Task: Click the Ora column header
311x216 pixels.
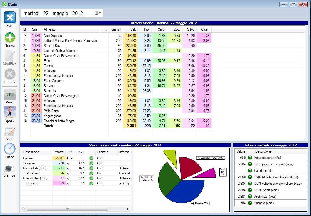Action: click(34, 29)
